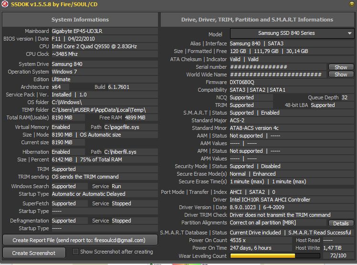The image size is (357, 265).
Task: Click the Create Screenshot button
Action: [34, 253]
